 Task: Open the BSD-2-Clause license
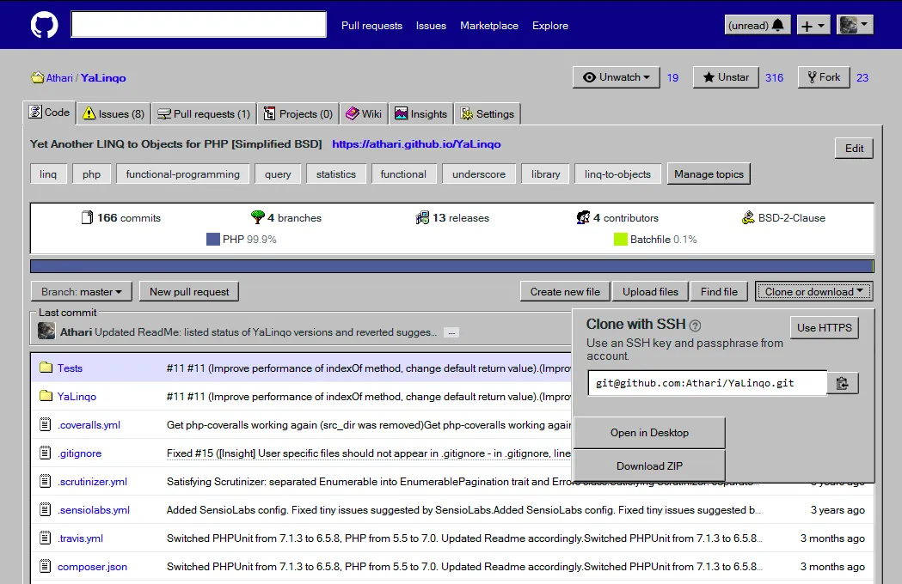[x=783, y=218]
